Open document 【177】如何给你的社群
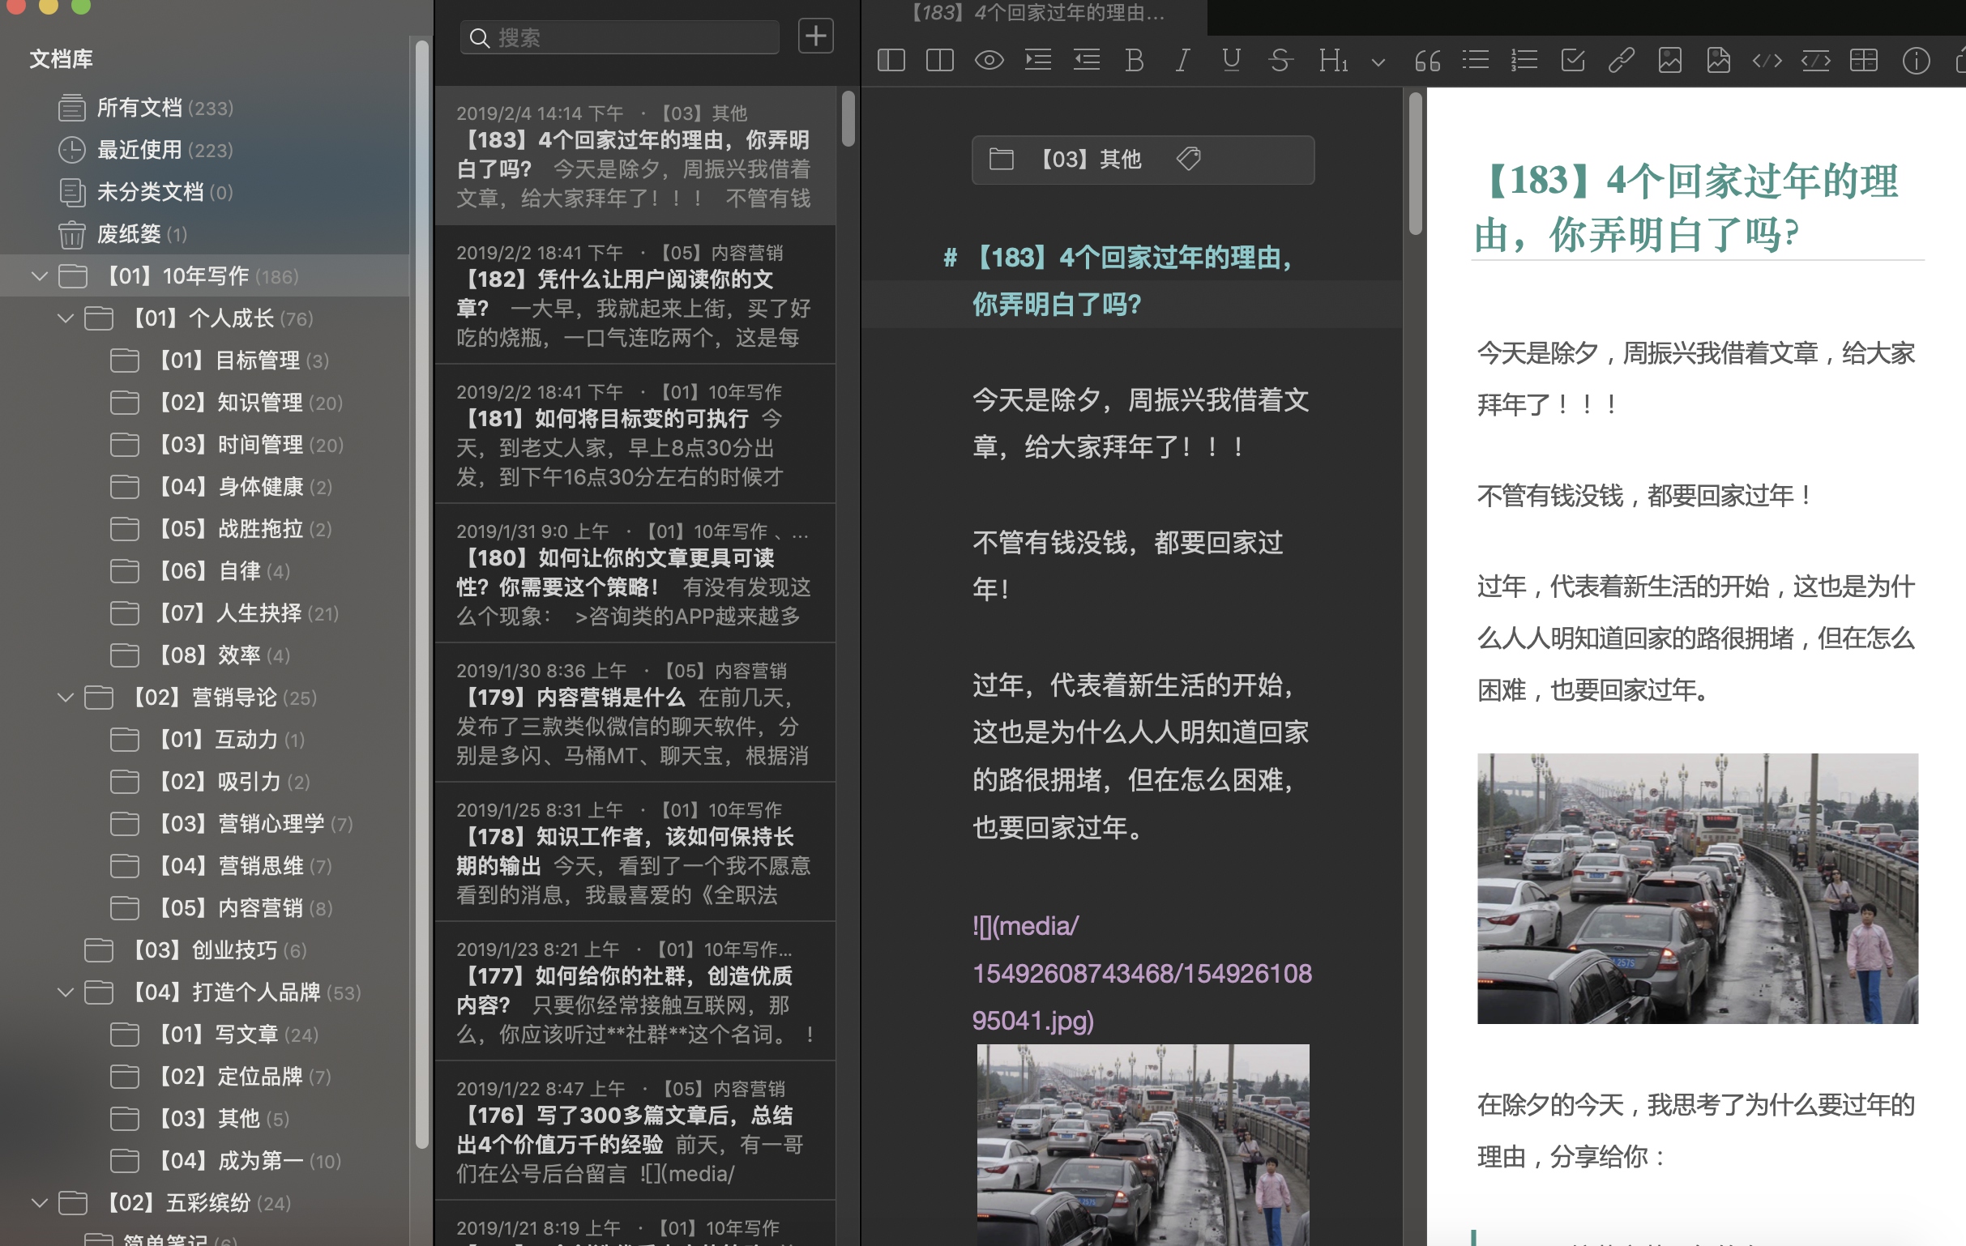 tap(635, 992)
